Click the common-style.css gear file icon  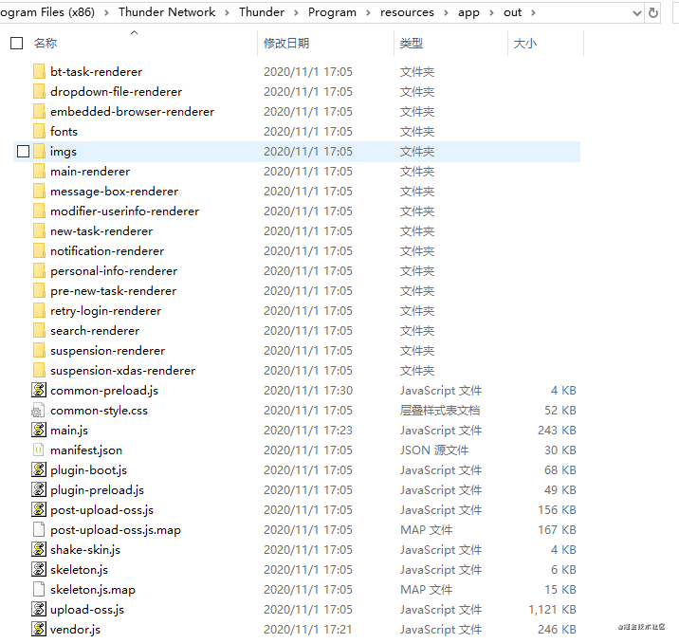coord(38,411)
